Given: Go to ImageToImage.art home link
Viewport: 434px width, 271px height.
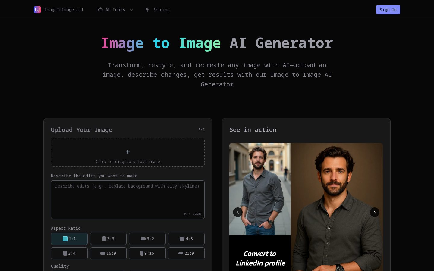Looking at the screenshot, I should coord(59,10).
